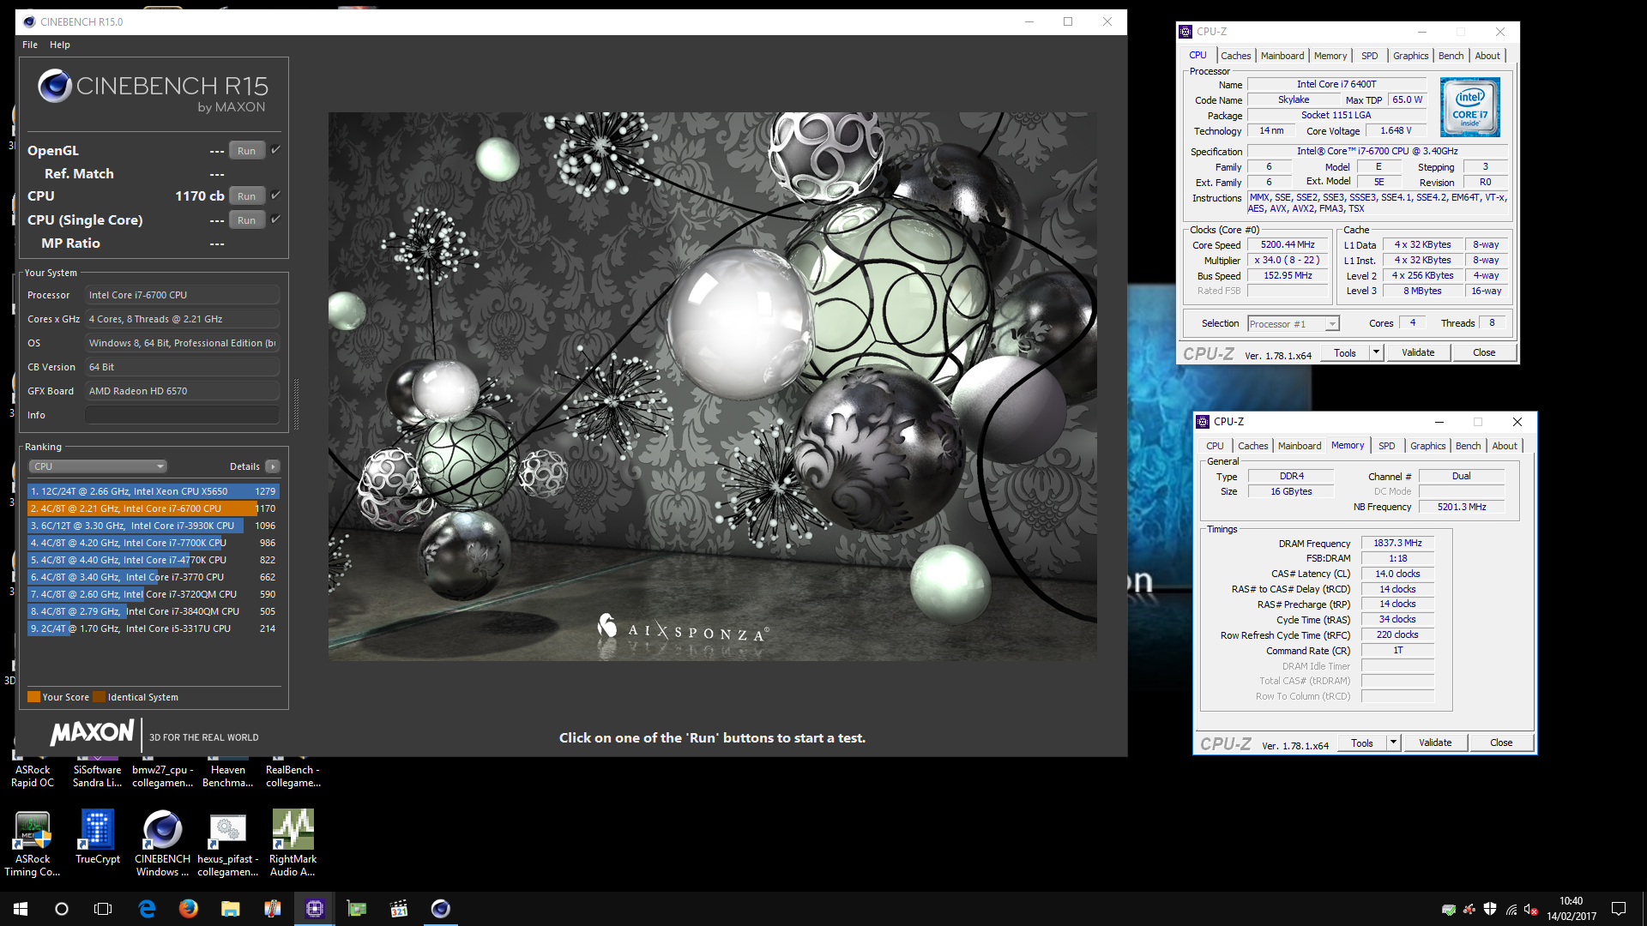Toggle the CPU (Single Core) test checkbox
Image resolution: width=1647 pixels, height=926 pixels.
[x=276, y=219]
